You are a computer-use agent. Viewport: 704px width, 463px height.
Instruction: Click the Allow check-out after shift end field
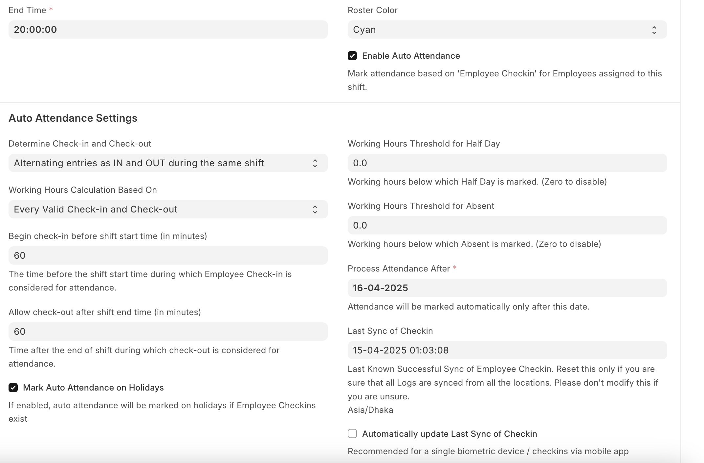click(168, 332)
